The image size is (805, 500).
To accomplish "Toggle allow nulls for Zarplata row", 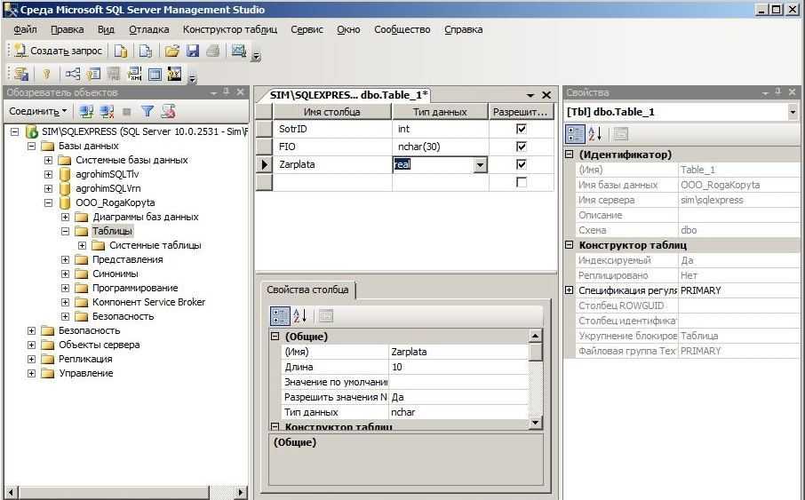I will 521,164.
